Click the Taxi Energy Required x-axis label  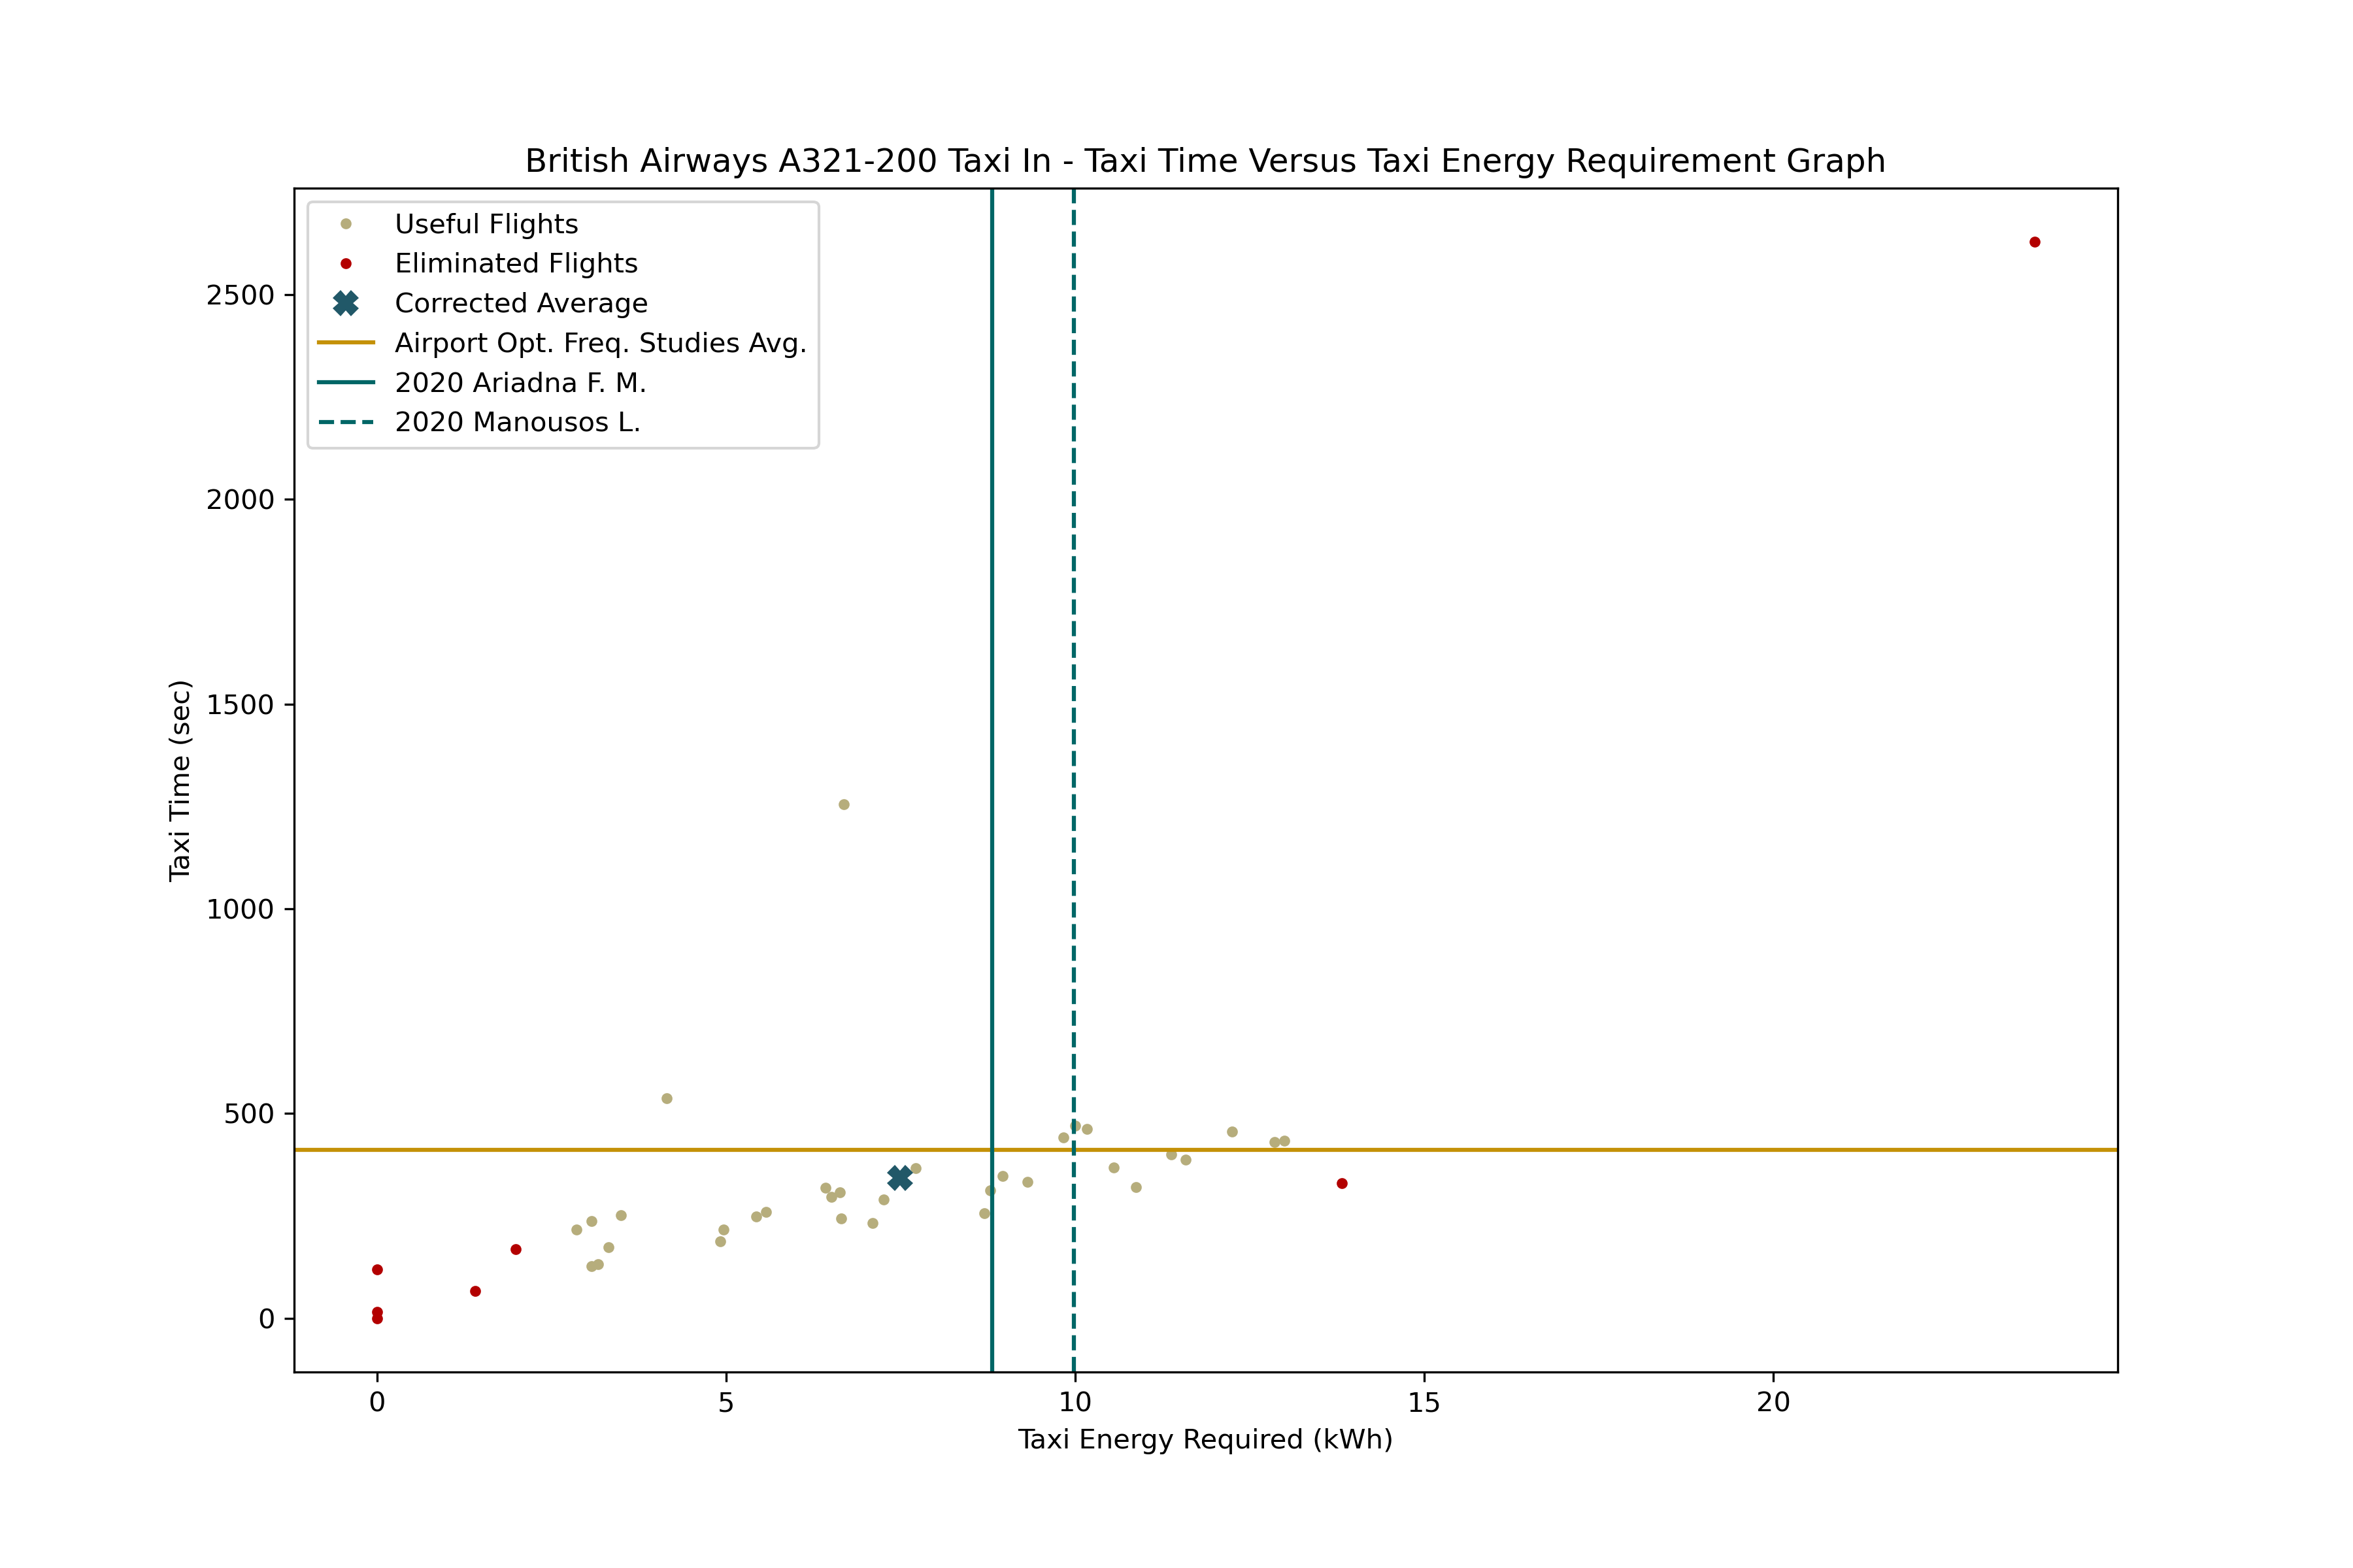pyautogui.click(x=1205, y=1439)
